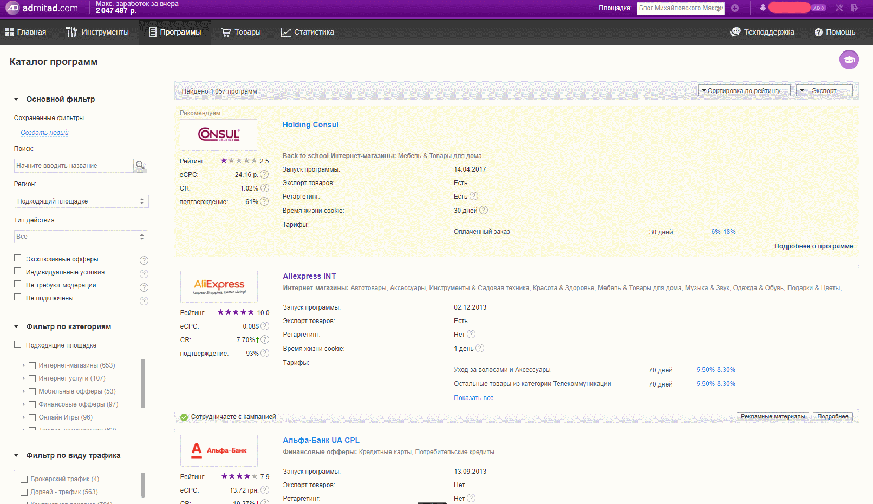Check Дорвей - трафик (563)
This screenshot has width=873, height=504.
24,492
